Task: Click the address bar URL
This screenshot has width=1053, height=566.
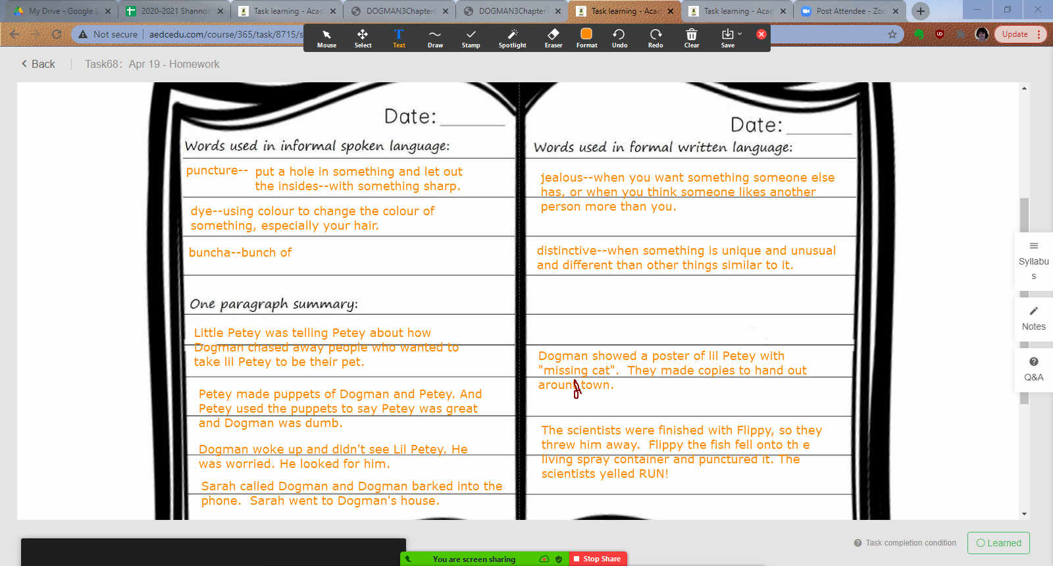Action: pos(226,34)
